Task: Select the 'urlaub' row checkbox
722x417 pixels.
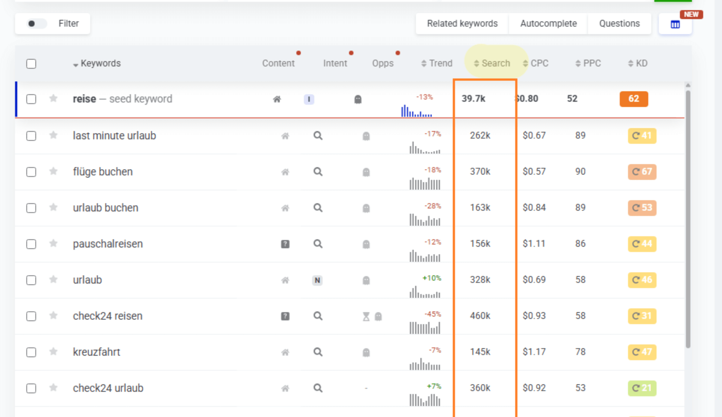Action: tap(31, 280)
